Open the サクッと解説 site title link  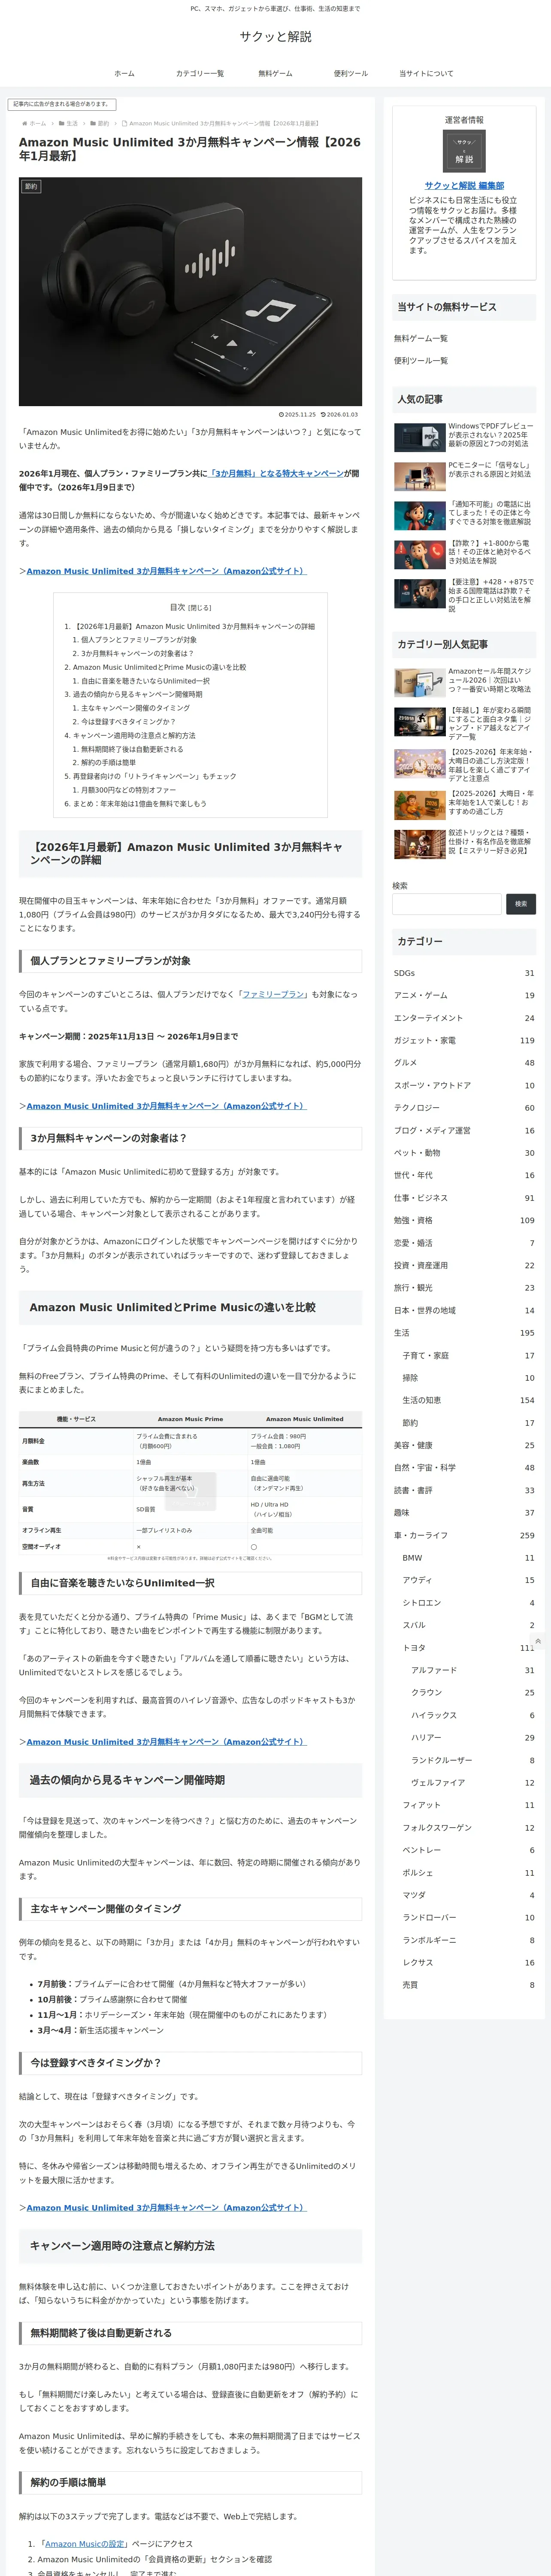[x=275, y=37]
